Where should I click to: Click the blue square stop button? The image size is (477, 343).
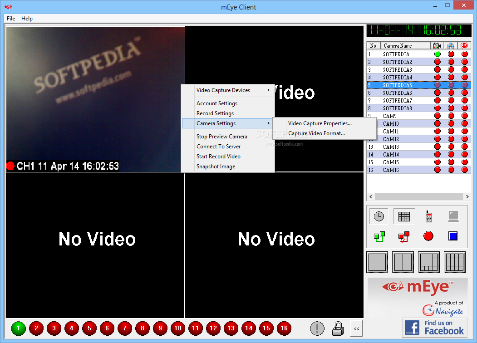(x=453, y=236)
